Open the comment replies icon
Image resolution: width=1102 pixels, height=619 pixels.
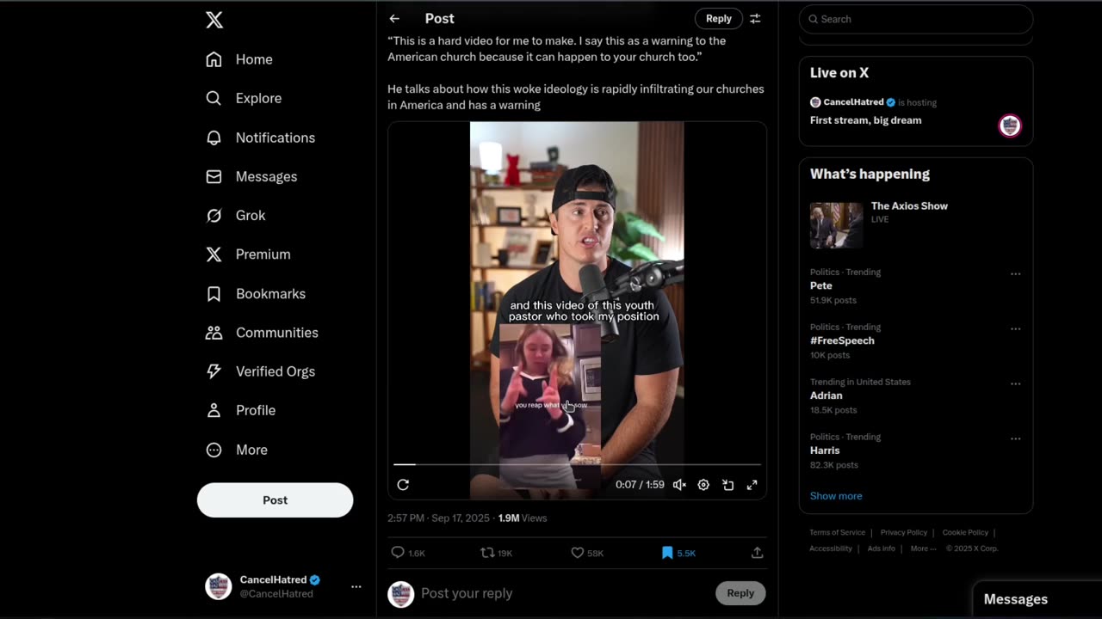coord(398,553)
